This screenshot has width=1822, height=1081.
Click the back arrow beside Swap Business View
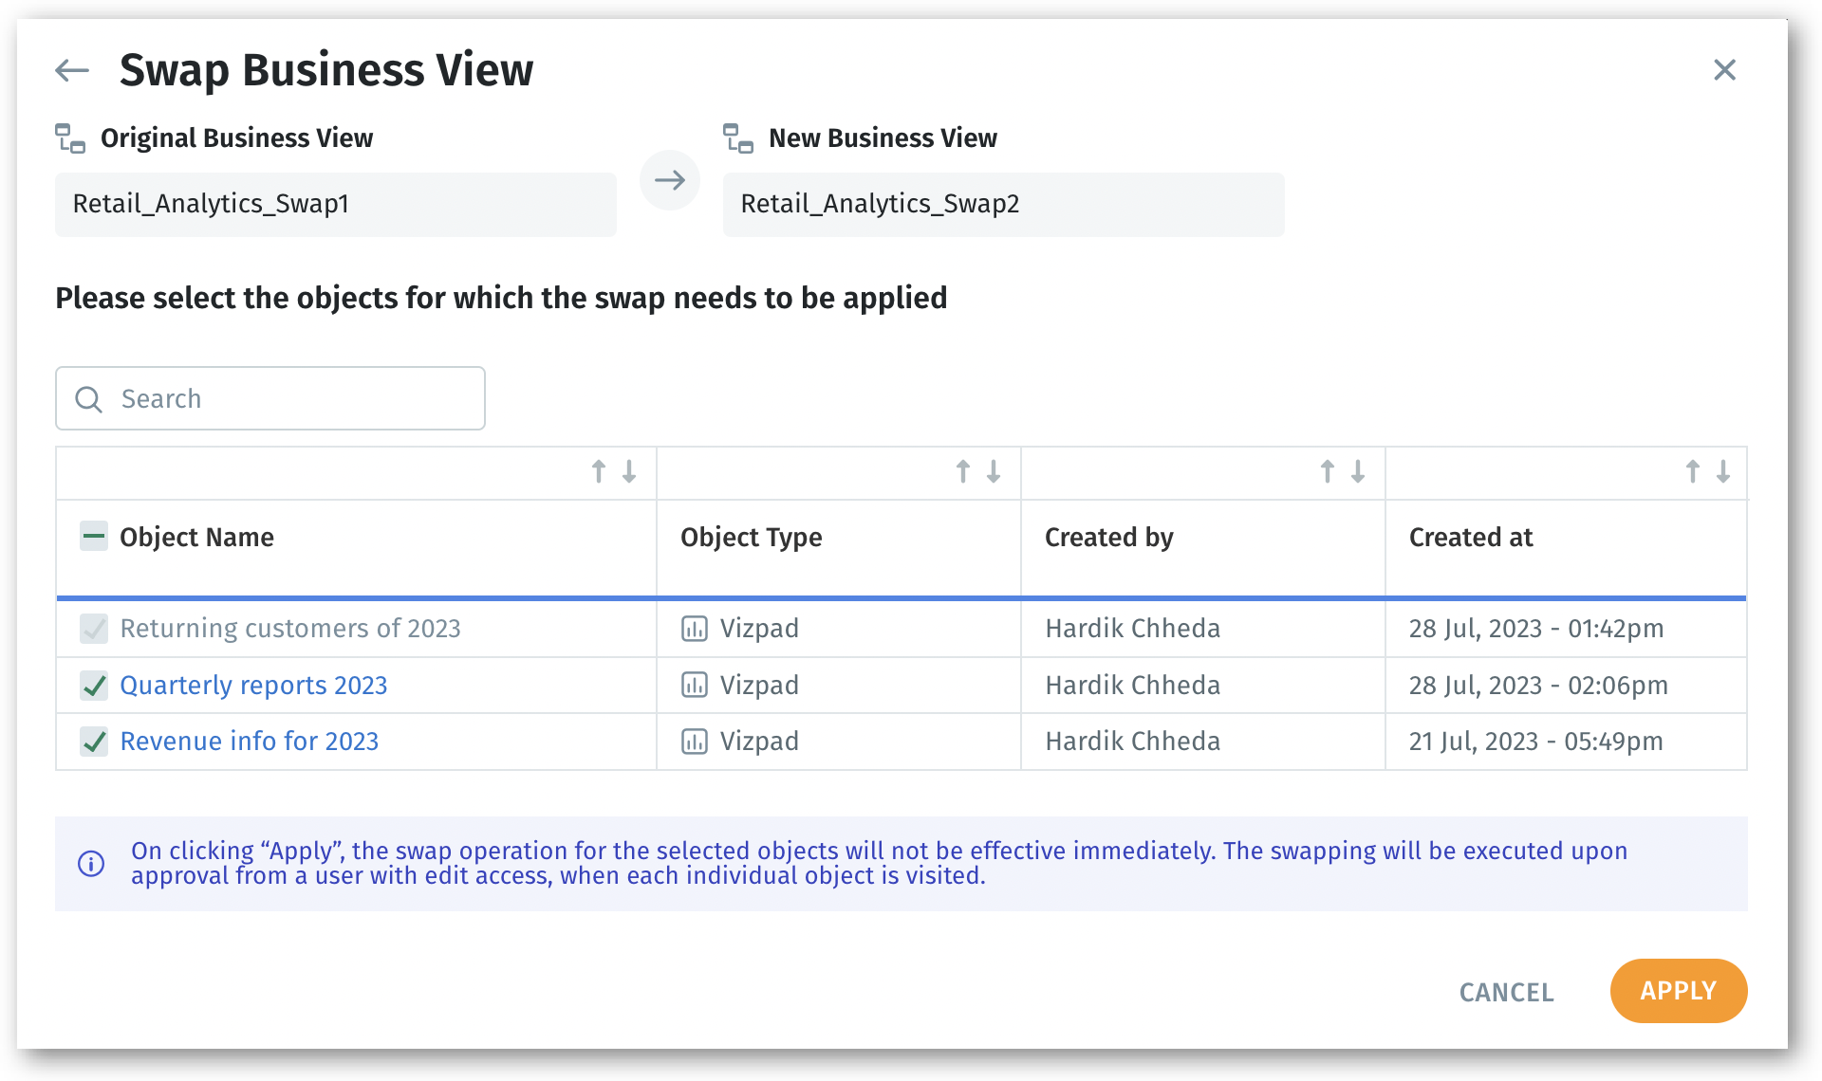click(x=72, y=70)
